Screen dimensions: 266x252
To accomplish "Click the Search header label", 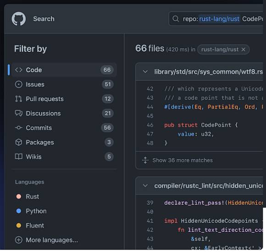I will coord(44,19).
